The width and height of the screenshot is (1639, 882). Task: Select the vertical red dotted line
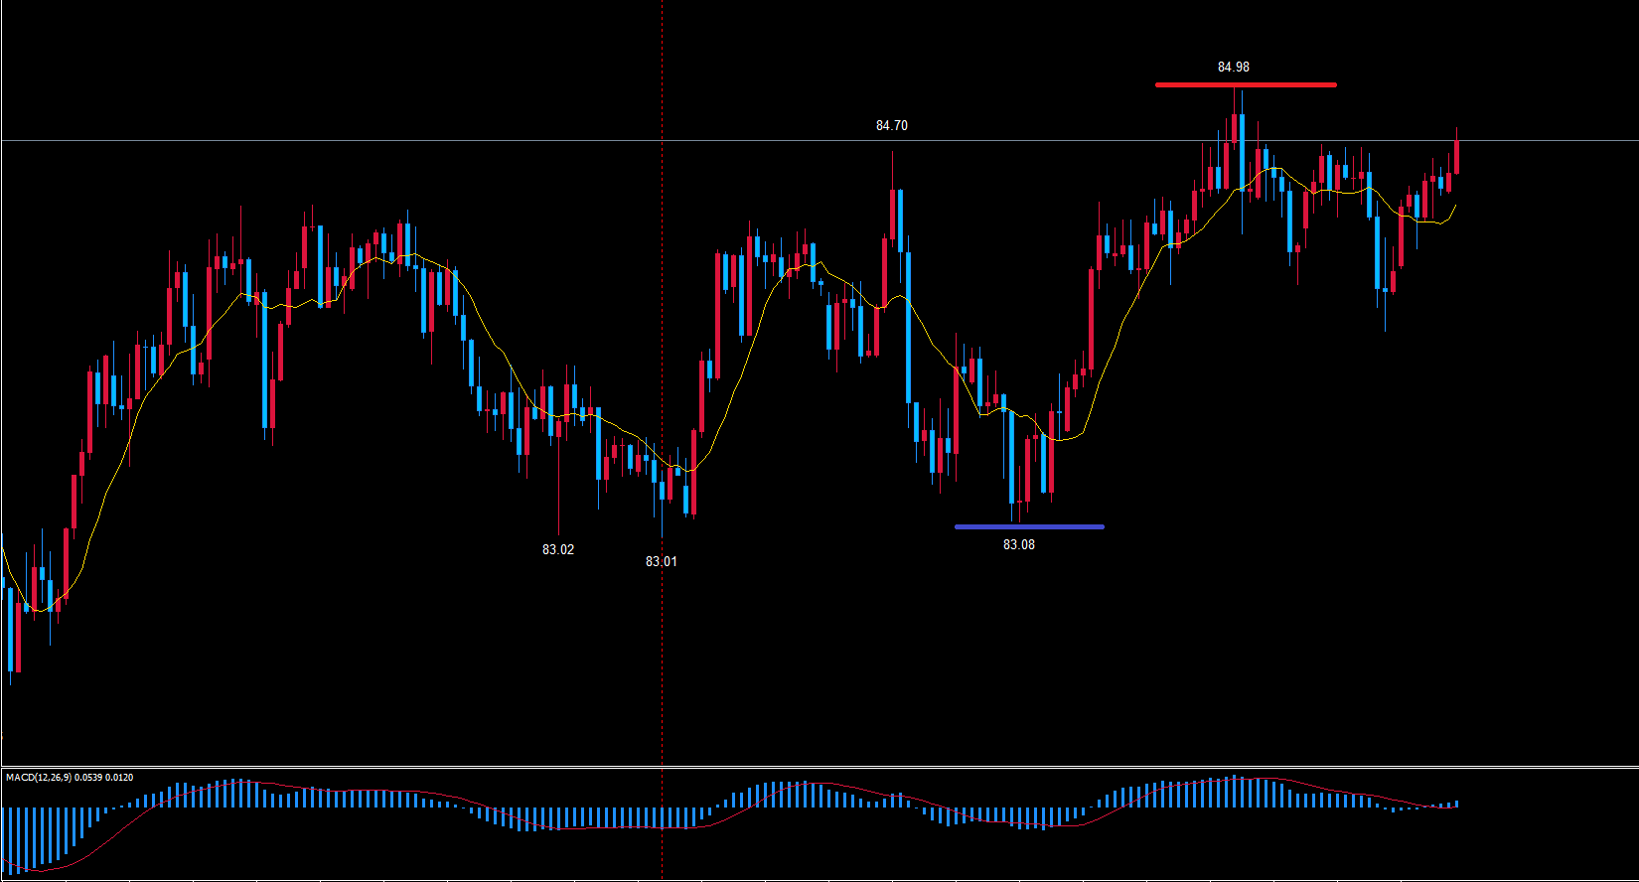tap(663, 298)
